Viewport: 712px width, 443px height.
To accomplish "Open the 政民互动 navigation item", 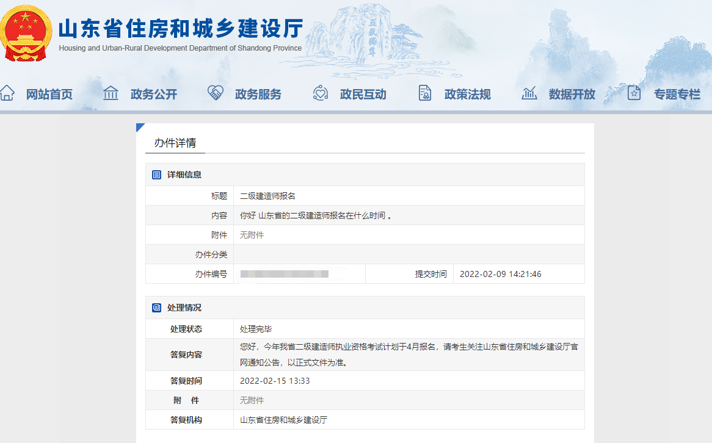I will pos(363,93).
